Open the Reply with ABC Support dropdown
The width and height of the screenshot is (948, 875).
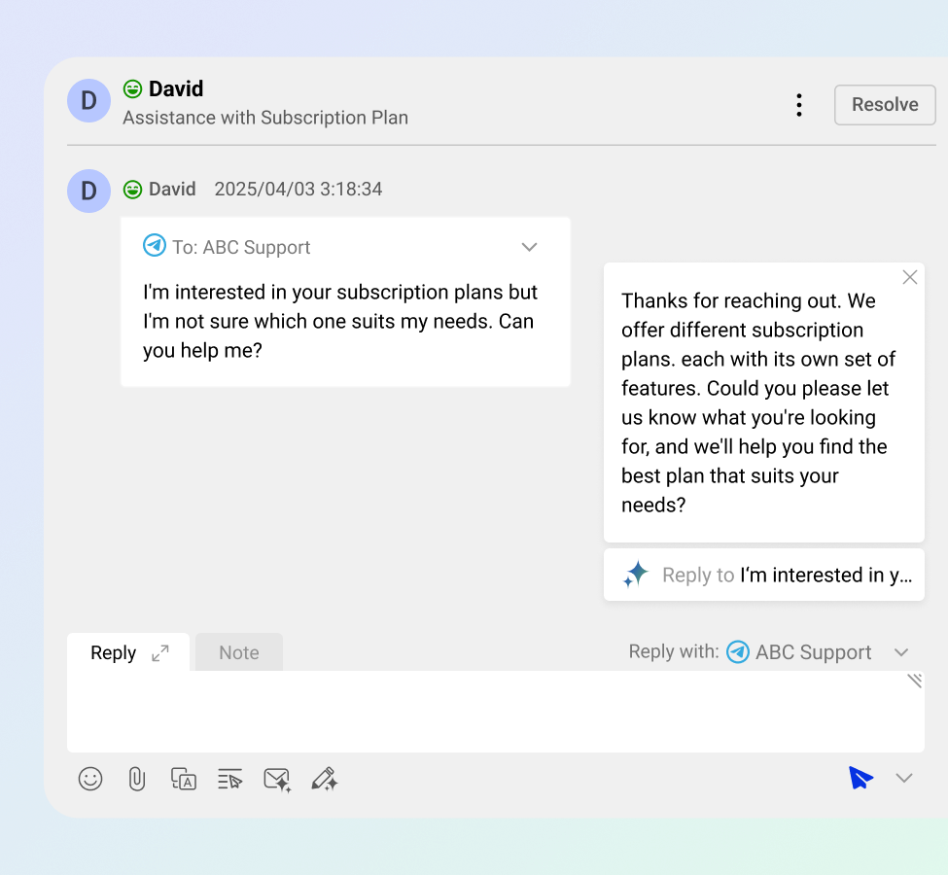click(769, 651)
